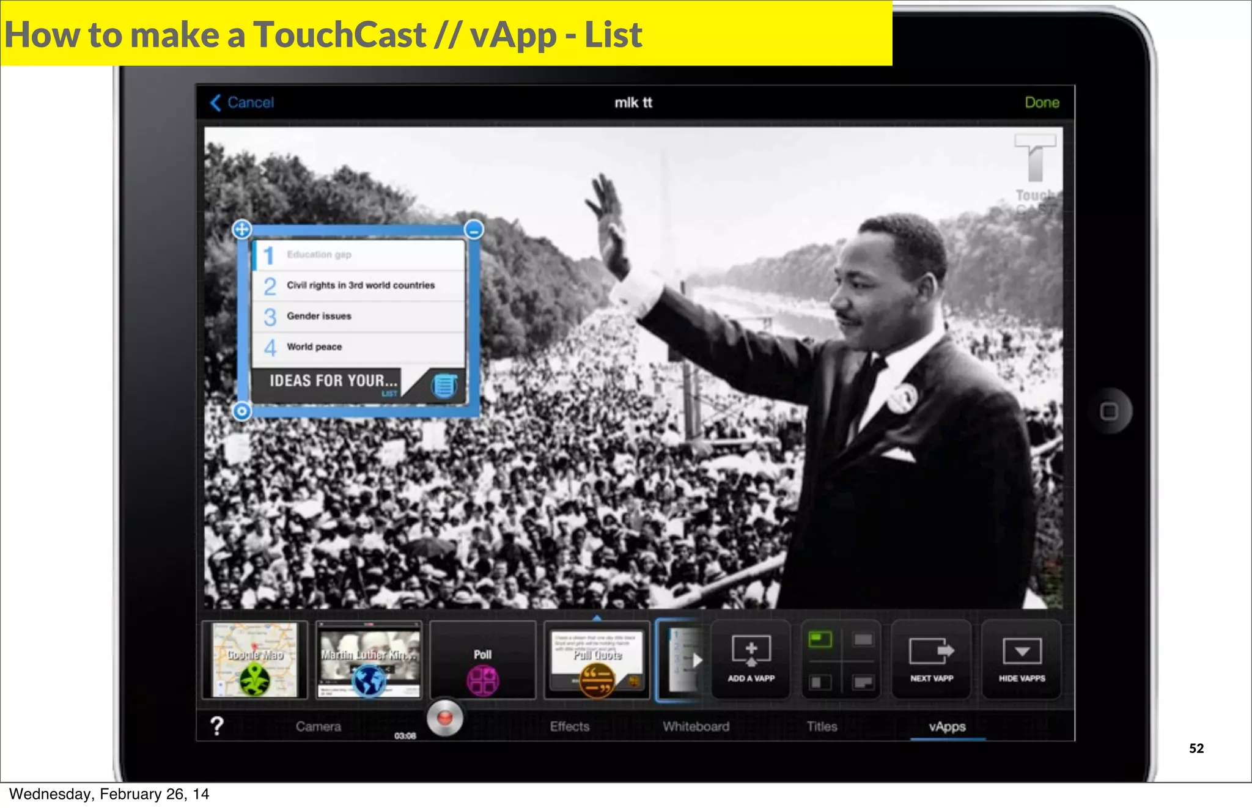This screenshot has width=1252, height=808.
Task: Open help with the question mark
Action: click(217, 726)
